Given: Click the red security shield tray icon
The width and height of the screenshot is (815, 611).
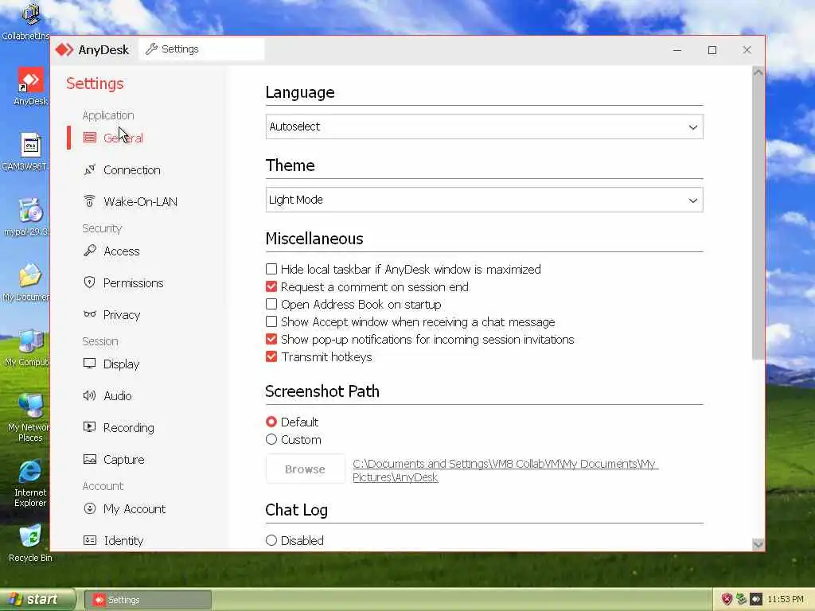Looking at the screenshot, I should point(726,599).
